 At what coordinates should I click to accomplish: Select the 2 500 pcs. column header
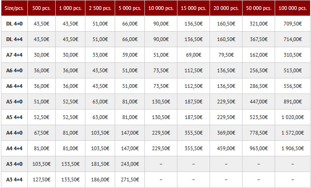pyautogui.click(x=100, y=8)
